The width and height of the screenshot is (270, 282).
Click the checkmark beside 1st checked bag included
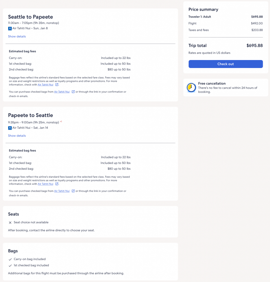pos(10,265)
